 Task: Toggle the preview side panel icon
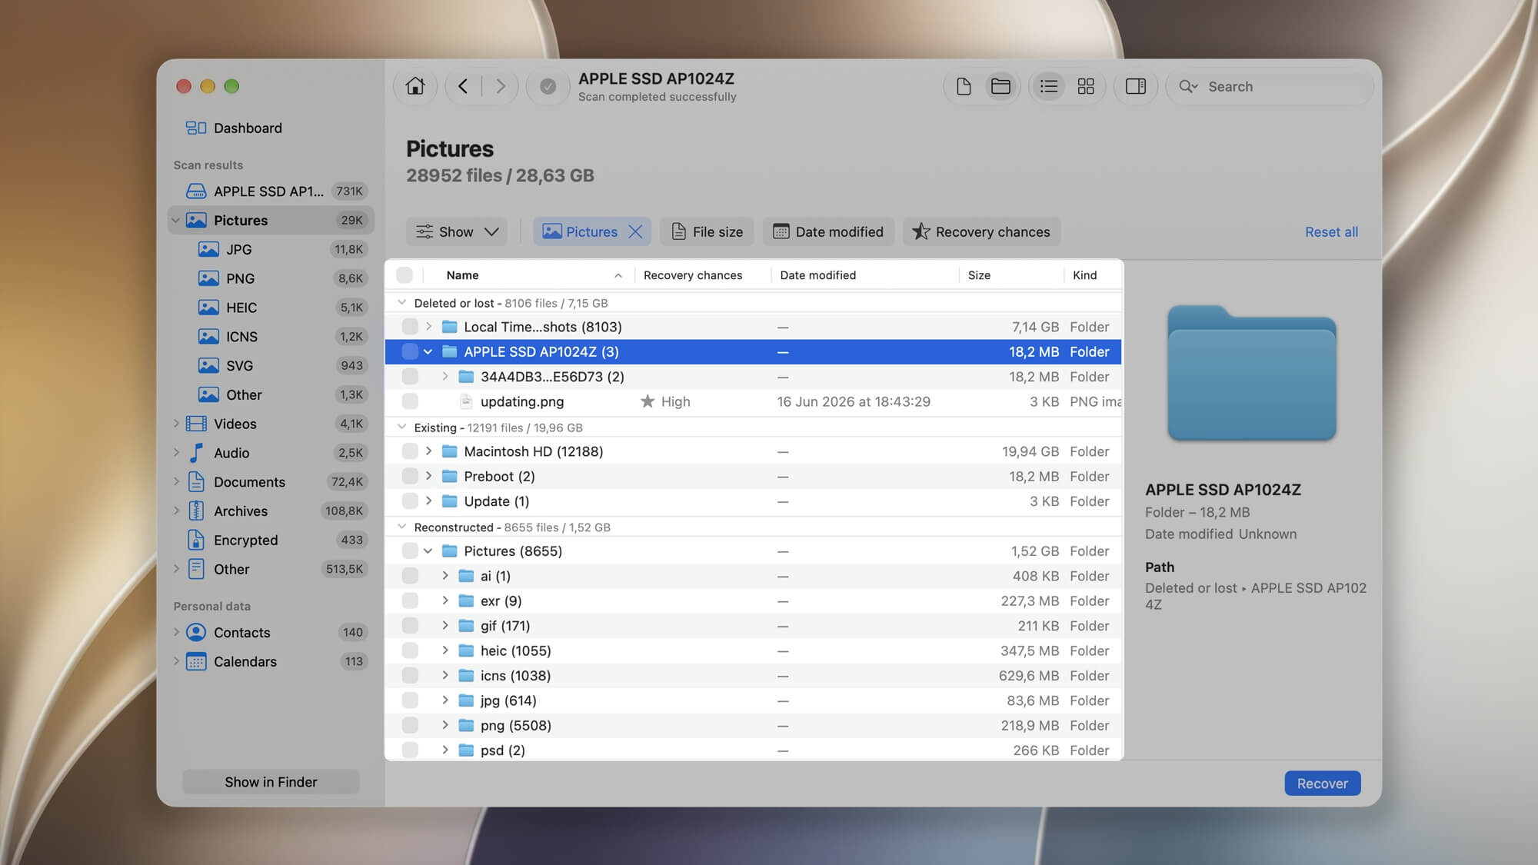click(1136, 86)
